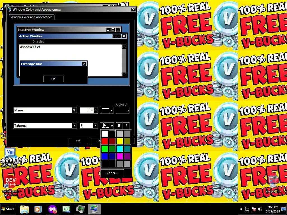Increase item size spinner up arrow

click(x=96, y=109)
